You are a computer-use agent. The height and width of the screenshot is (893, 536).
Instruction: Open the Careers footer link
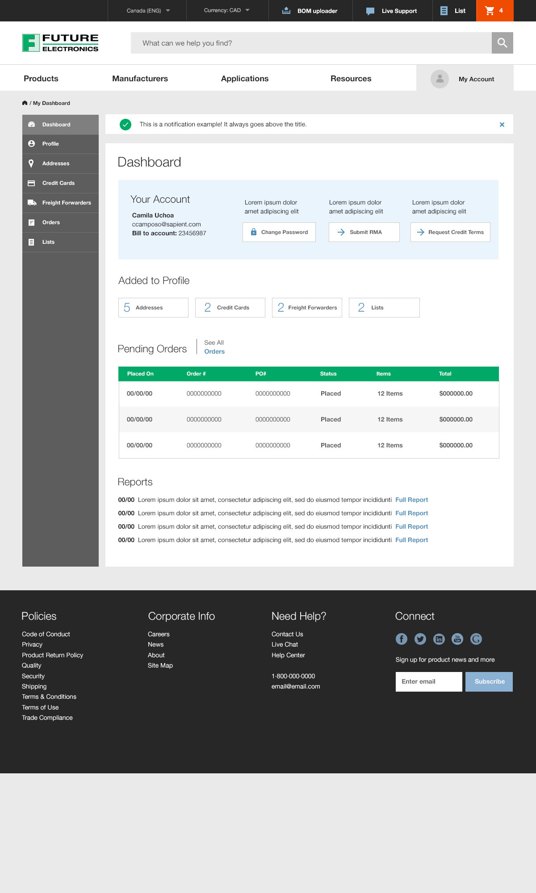coord(159,634)
